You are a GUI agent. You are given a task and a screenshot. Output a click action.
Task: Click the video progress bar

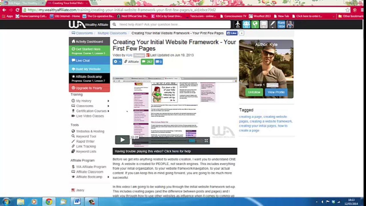point(160,141)
